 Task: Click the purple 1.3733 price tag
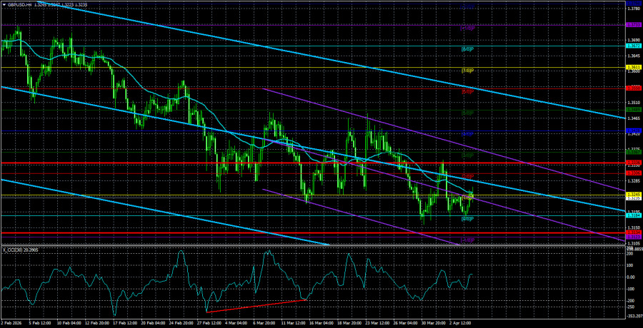pos(633,25)
